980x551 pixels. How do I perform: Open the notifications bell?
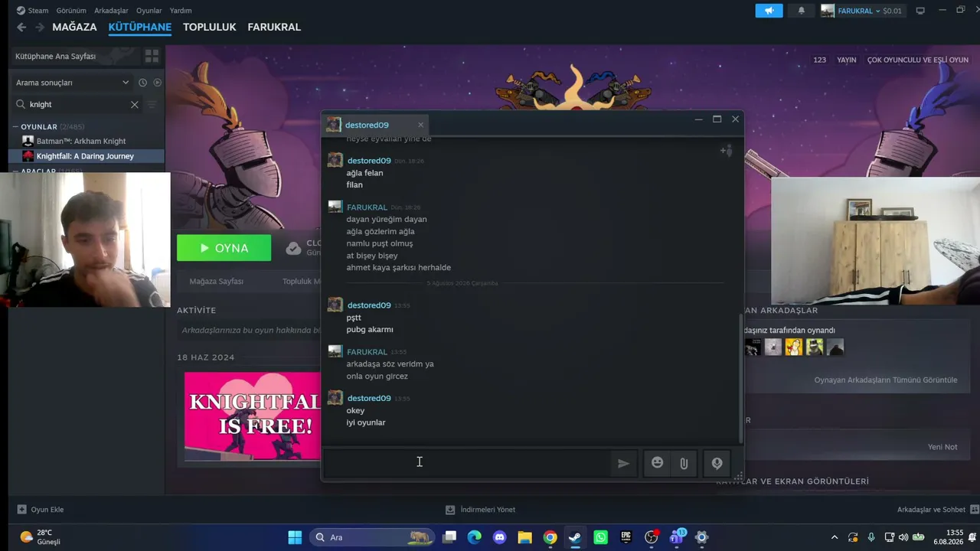[x=802, y=11]
